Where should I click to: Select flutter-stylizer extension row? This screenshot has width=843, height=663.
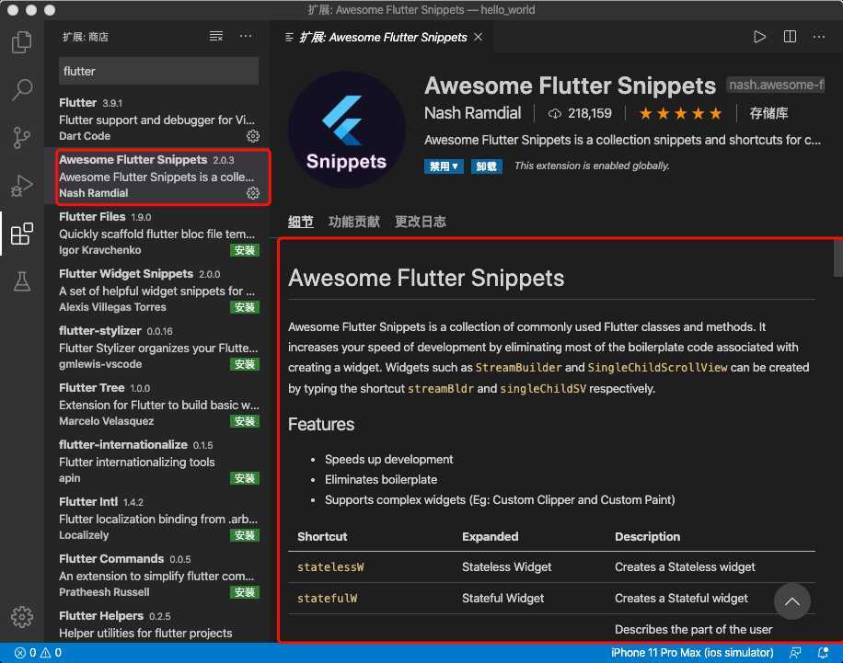tap(158, 347)
